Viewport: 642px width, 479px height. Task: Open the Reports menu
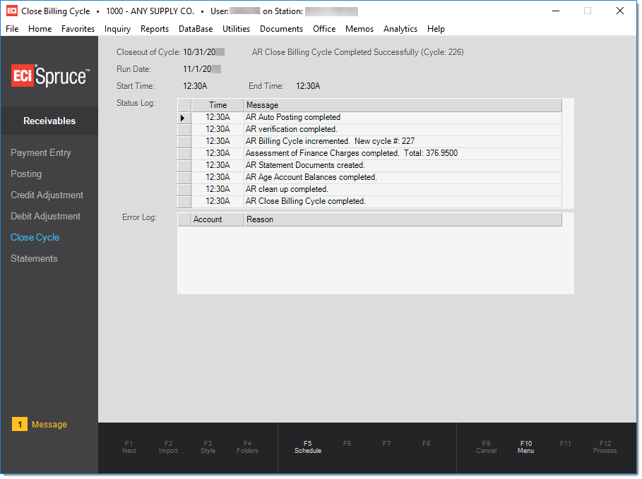pos(155,29)
